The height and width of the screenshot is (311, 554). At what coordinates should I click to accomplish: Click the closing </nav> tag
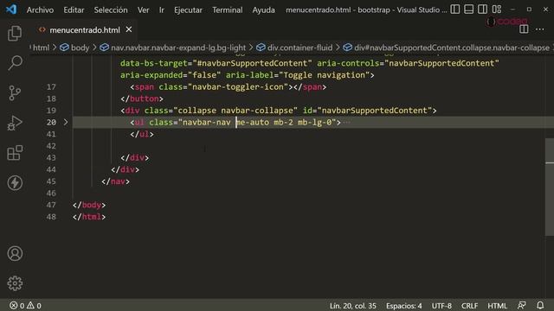(115, 181)
